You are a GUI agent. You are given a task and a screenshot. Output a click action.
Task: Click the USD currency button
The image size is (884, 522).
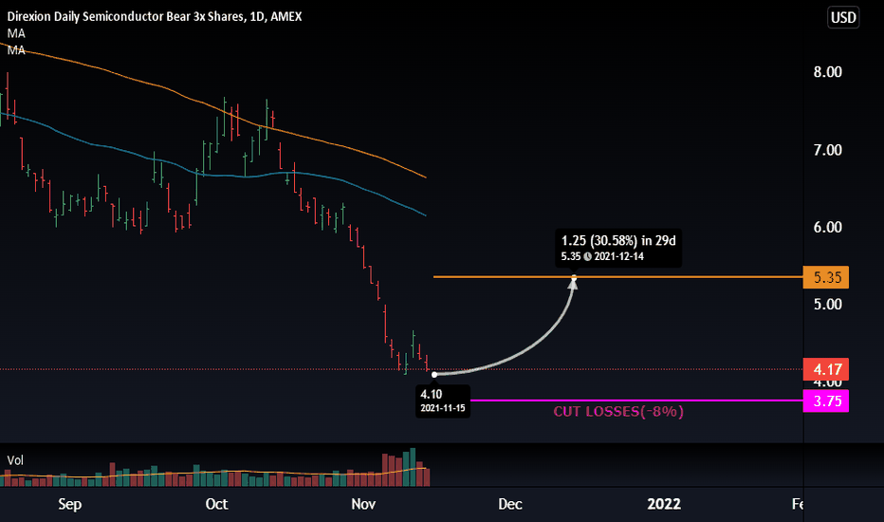tap(843, 17)
